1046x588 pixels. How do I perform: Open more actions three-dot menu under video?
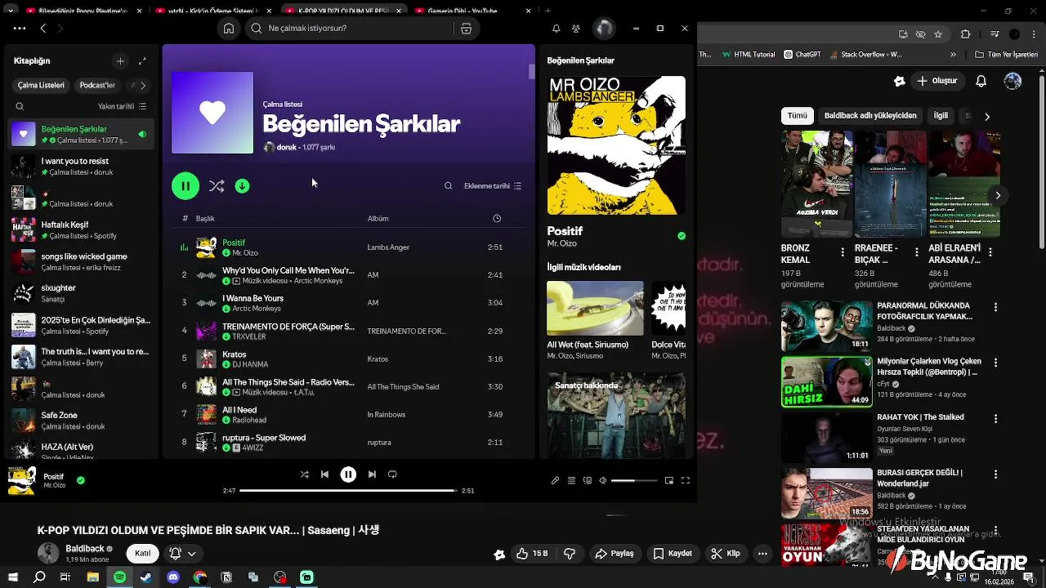tap(762, 554)
